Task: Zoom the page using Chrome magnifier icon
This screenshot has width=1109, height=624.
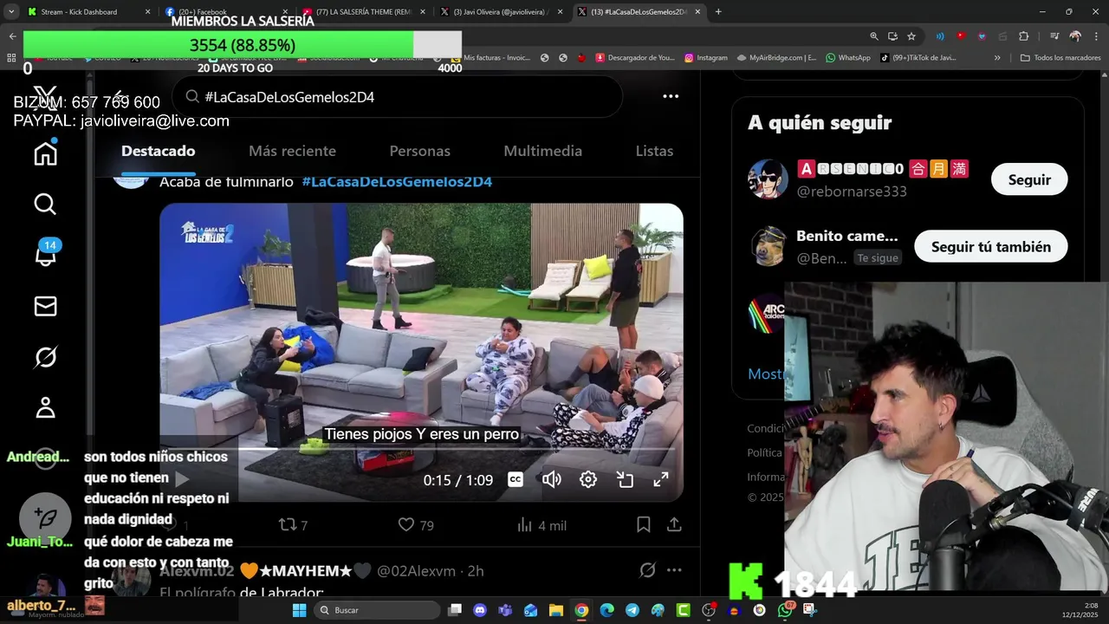Action: tap(874, 36)
